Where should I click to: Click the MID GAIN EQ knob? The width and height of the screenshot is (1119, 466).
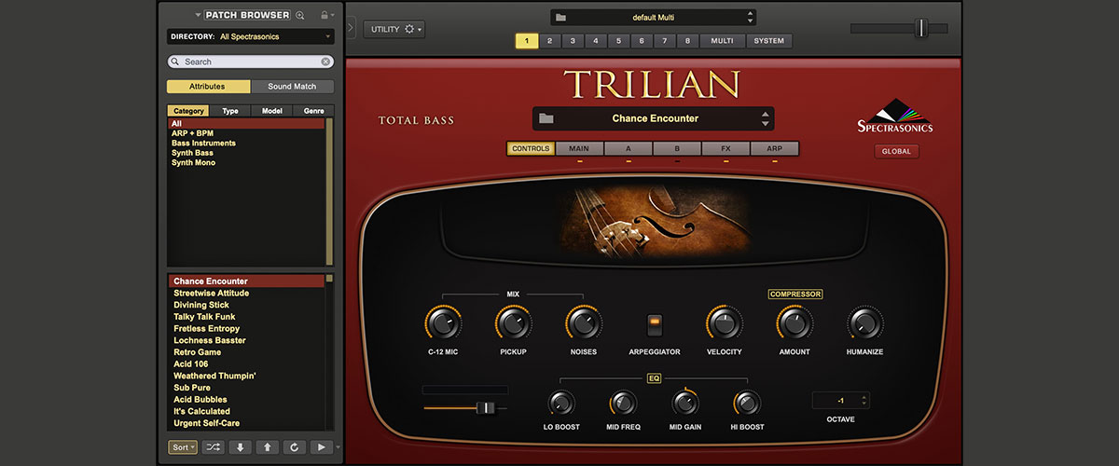point(685,403)
